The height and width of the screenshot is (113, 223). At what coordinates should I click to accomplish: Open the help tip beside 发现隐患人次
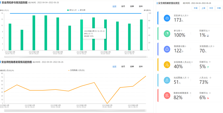click(213, 46)
